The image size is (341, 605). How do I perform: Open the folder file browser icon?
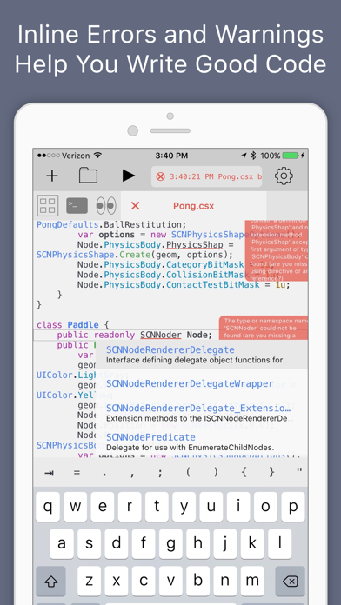(x=88, y=176)
